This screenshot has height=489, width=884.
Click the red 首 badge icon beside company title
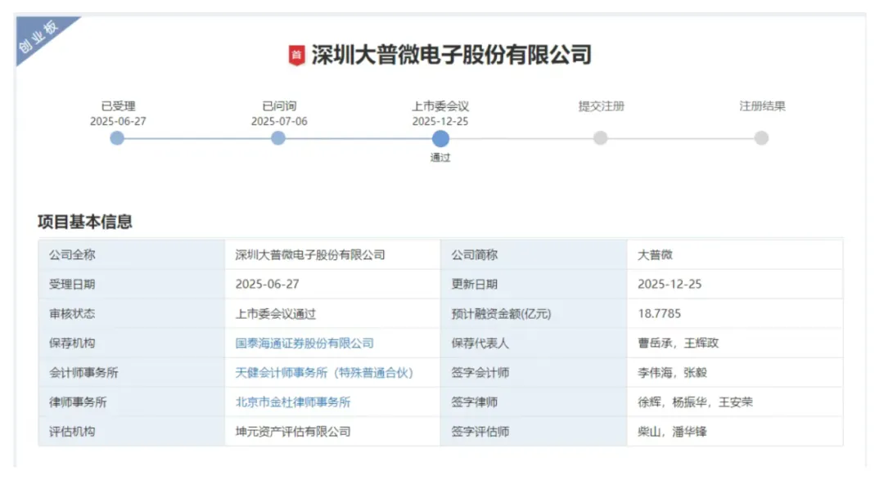(296, 56)
